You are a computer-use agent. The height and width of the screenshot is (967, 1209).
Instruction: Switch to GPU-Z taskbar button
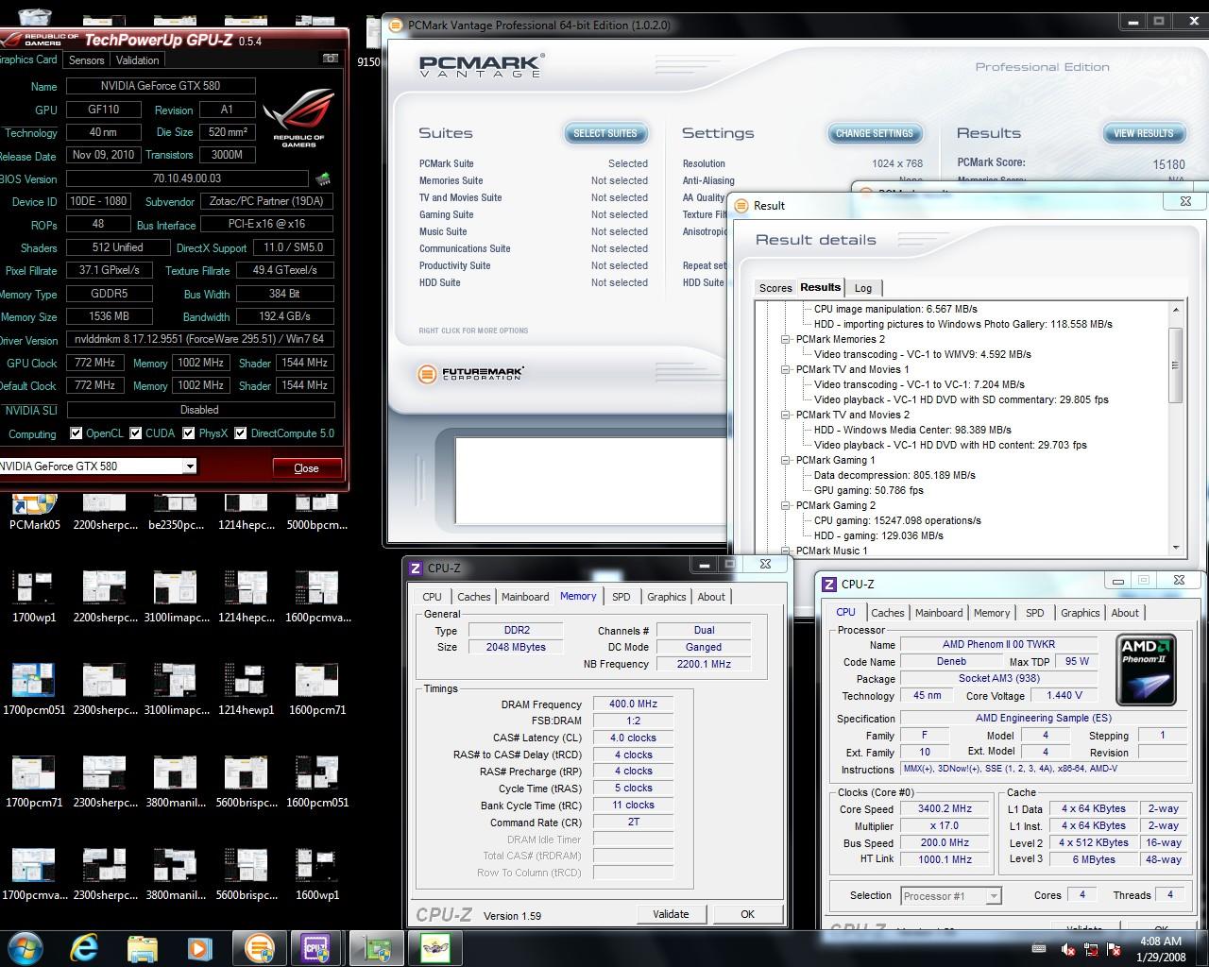(x=377, y=947)
